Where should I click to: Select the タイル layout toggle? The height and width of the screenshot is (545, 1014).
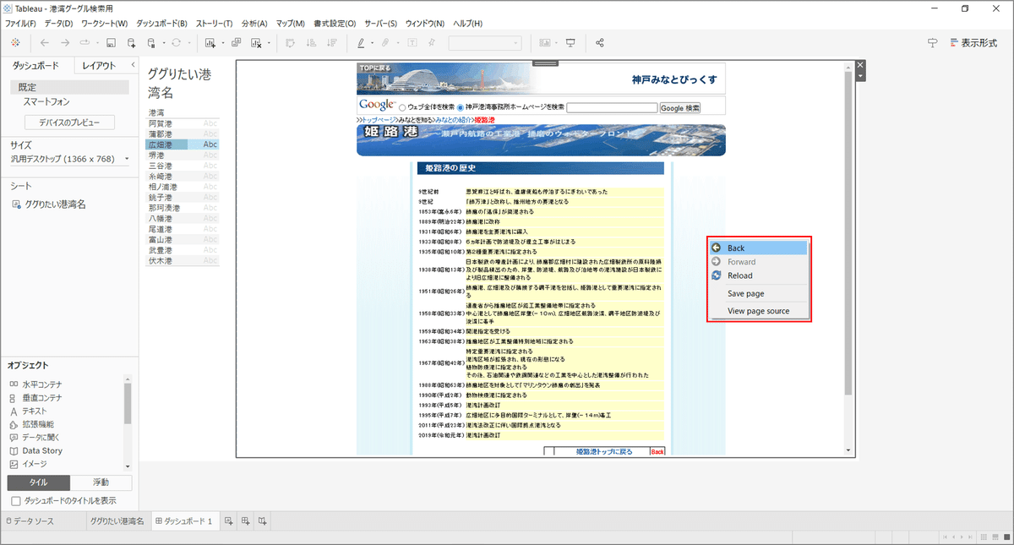pyautogui.click(x=38, y=482)
